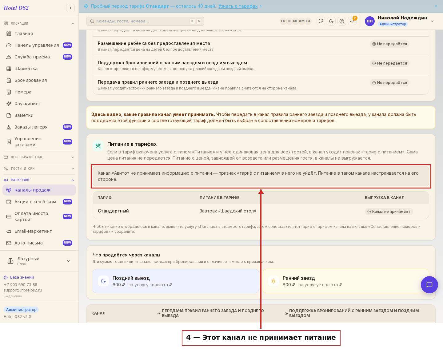Click Не передаётся for Размещение ребёнка row

point(389,44)
